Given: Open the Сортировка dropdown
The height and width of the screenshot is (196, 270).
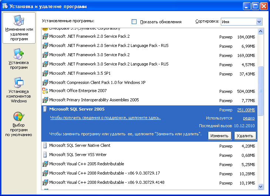Looking at the screenshot, I should [259, 22].
